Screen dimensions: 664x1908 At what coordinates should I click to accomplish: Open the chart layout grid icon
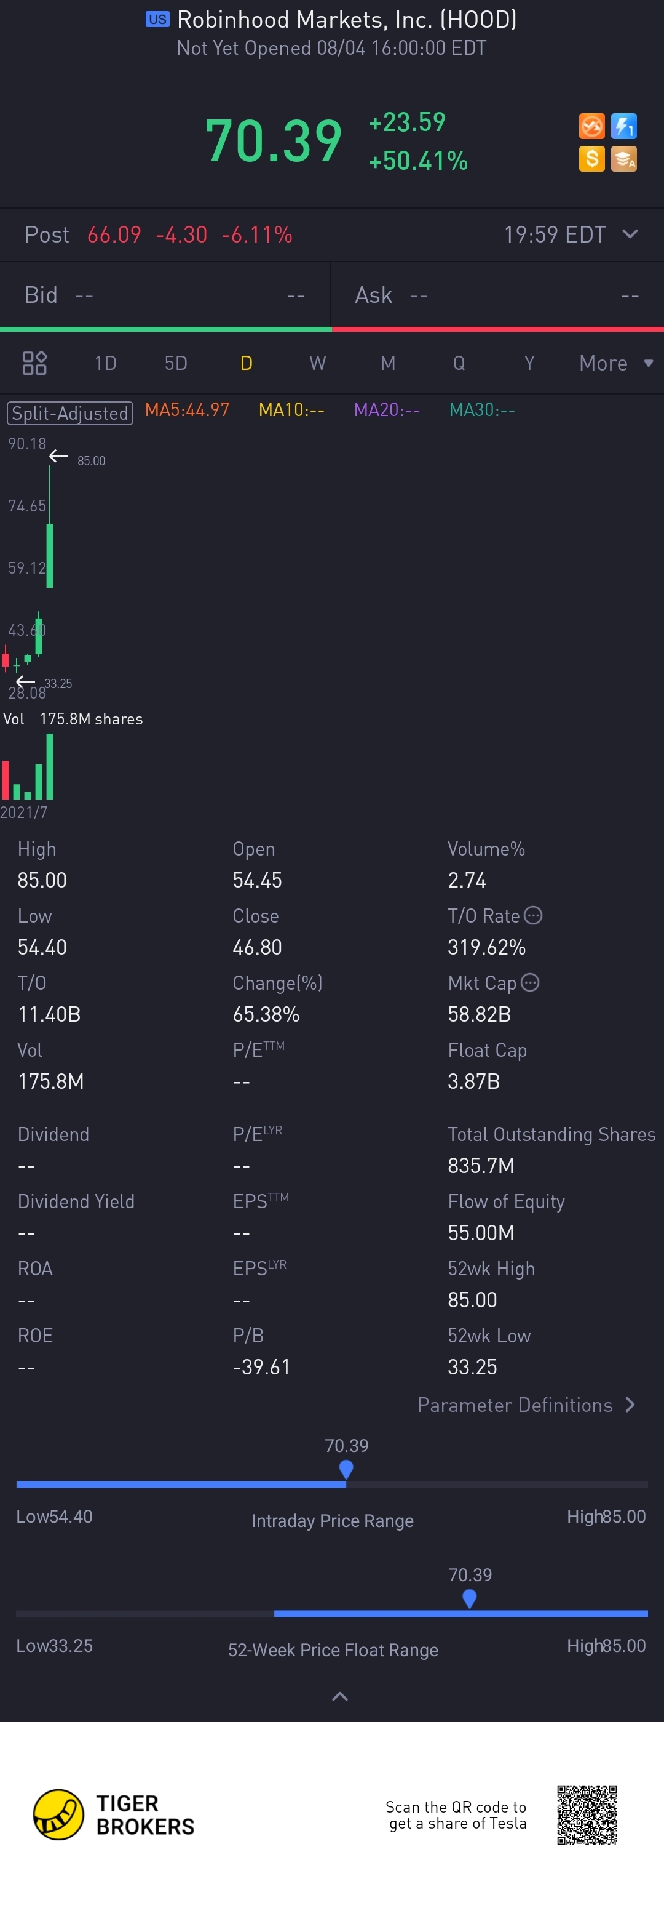(x=35, y=363)
